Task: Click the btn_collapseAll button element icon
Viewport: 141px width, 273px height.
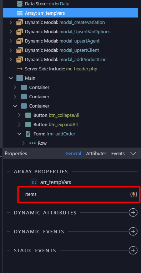Action: (x=28, y=115)
